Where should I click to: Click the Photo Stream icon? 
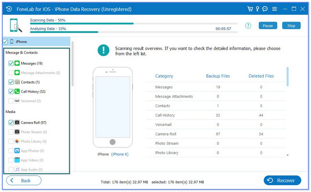[17, 132]
